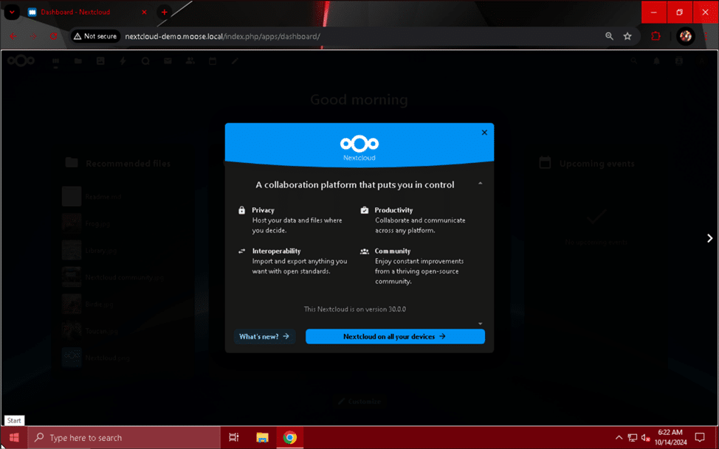Open the Dashboard app icon
The height and width of the screenshot is (449, 719).
55,61
